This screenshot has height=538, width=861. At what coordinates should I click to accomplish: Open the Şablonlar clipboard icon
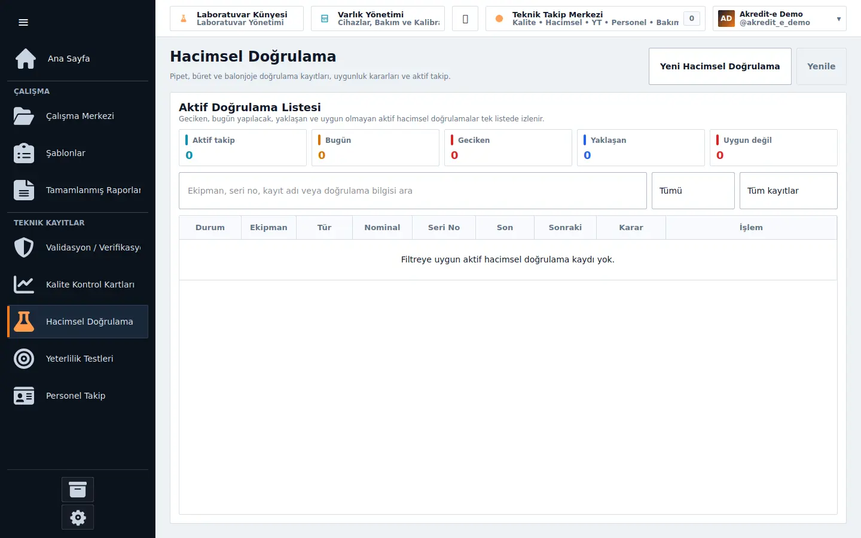[x=24, y=153]
